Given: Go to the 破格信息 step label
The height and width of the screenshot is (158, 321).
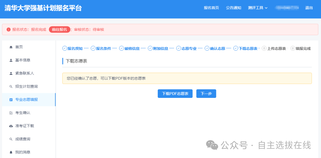Looking at the screenshot, I should click(132, 49).
